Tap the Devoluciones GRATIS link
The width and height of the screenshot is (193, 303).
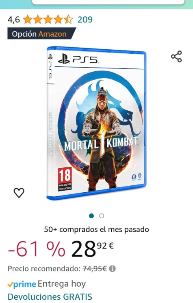[x=50, y=297]
